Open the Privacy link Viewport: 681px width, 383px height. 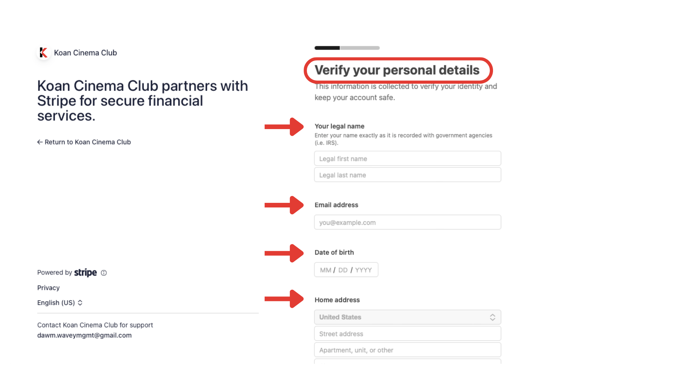coord(48,288)
